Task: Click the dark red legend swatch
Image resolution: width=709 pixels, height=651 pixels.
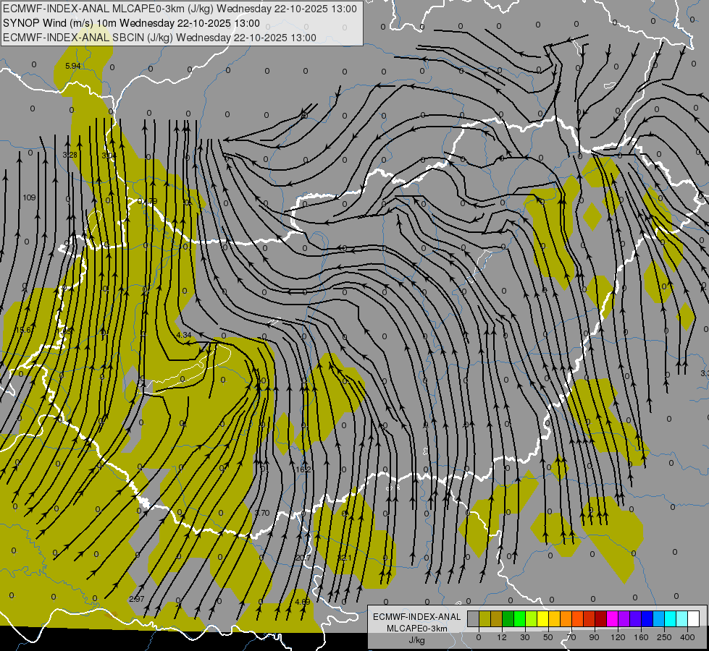Action: click(x=601, y=619)
